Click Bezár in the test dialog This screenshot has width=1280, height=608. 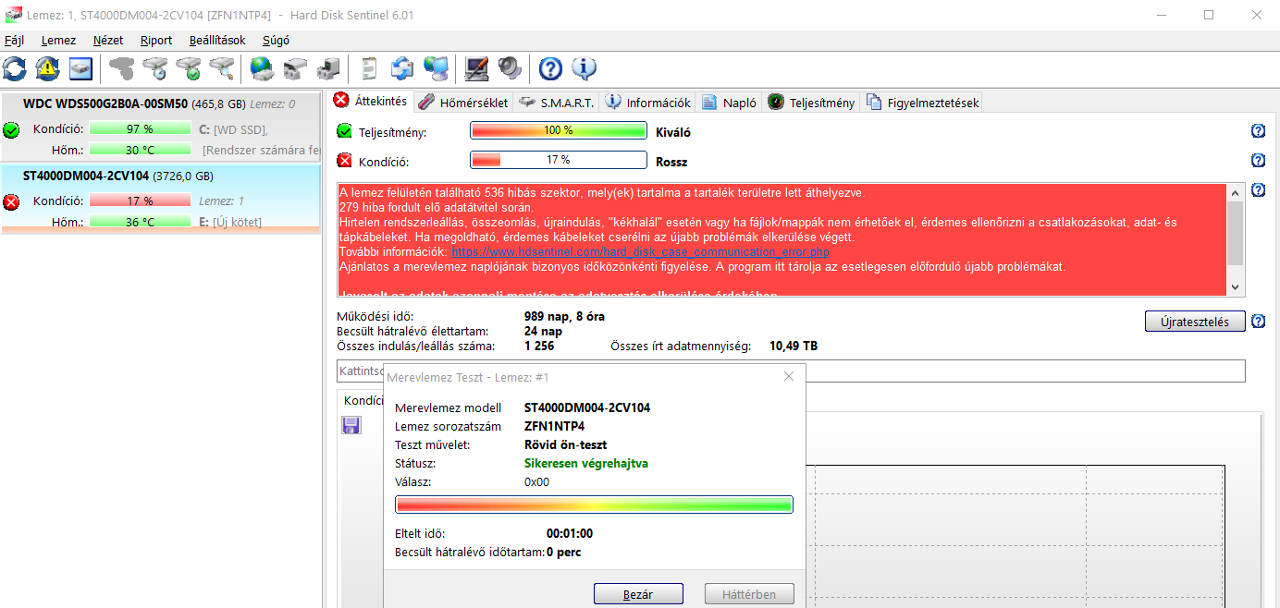[x=638, y=594]
